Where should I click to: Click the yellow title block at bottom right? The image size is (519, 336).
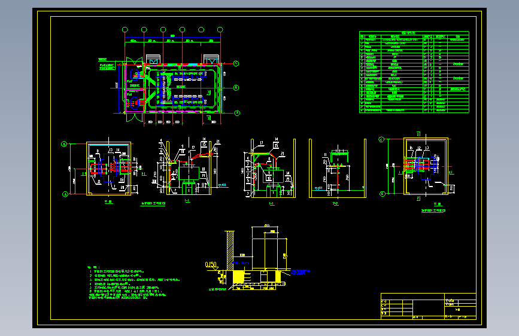pos(428,306)
